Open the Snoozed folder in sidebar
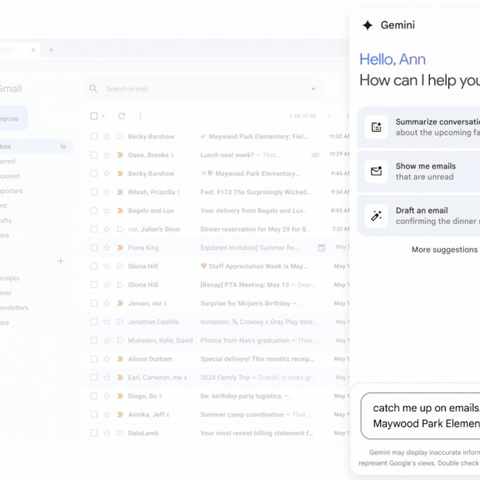Image resolution: width=480 pixels, height=480 pixels. [x=9, y=176]
